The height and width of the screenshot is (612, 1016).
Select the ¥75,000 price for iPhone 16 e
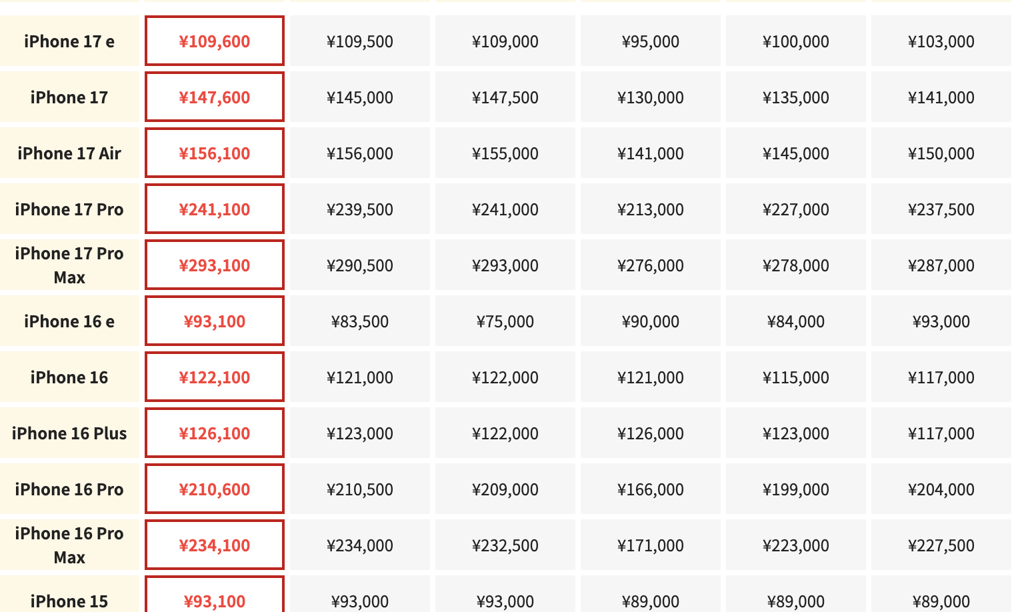(505, 321)
